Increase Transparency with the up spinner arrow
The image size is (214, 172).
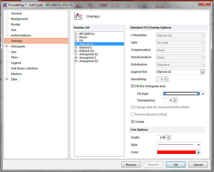point(175,99)
